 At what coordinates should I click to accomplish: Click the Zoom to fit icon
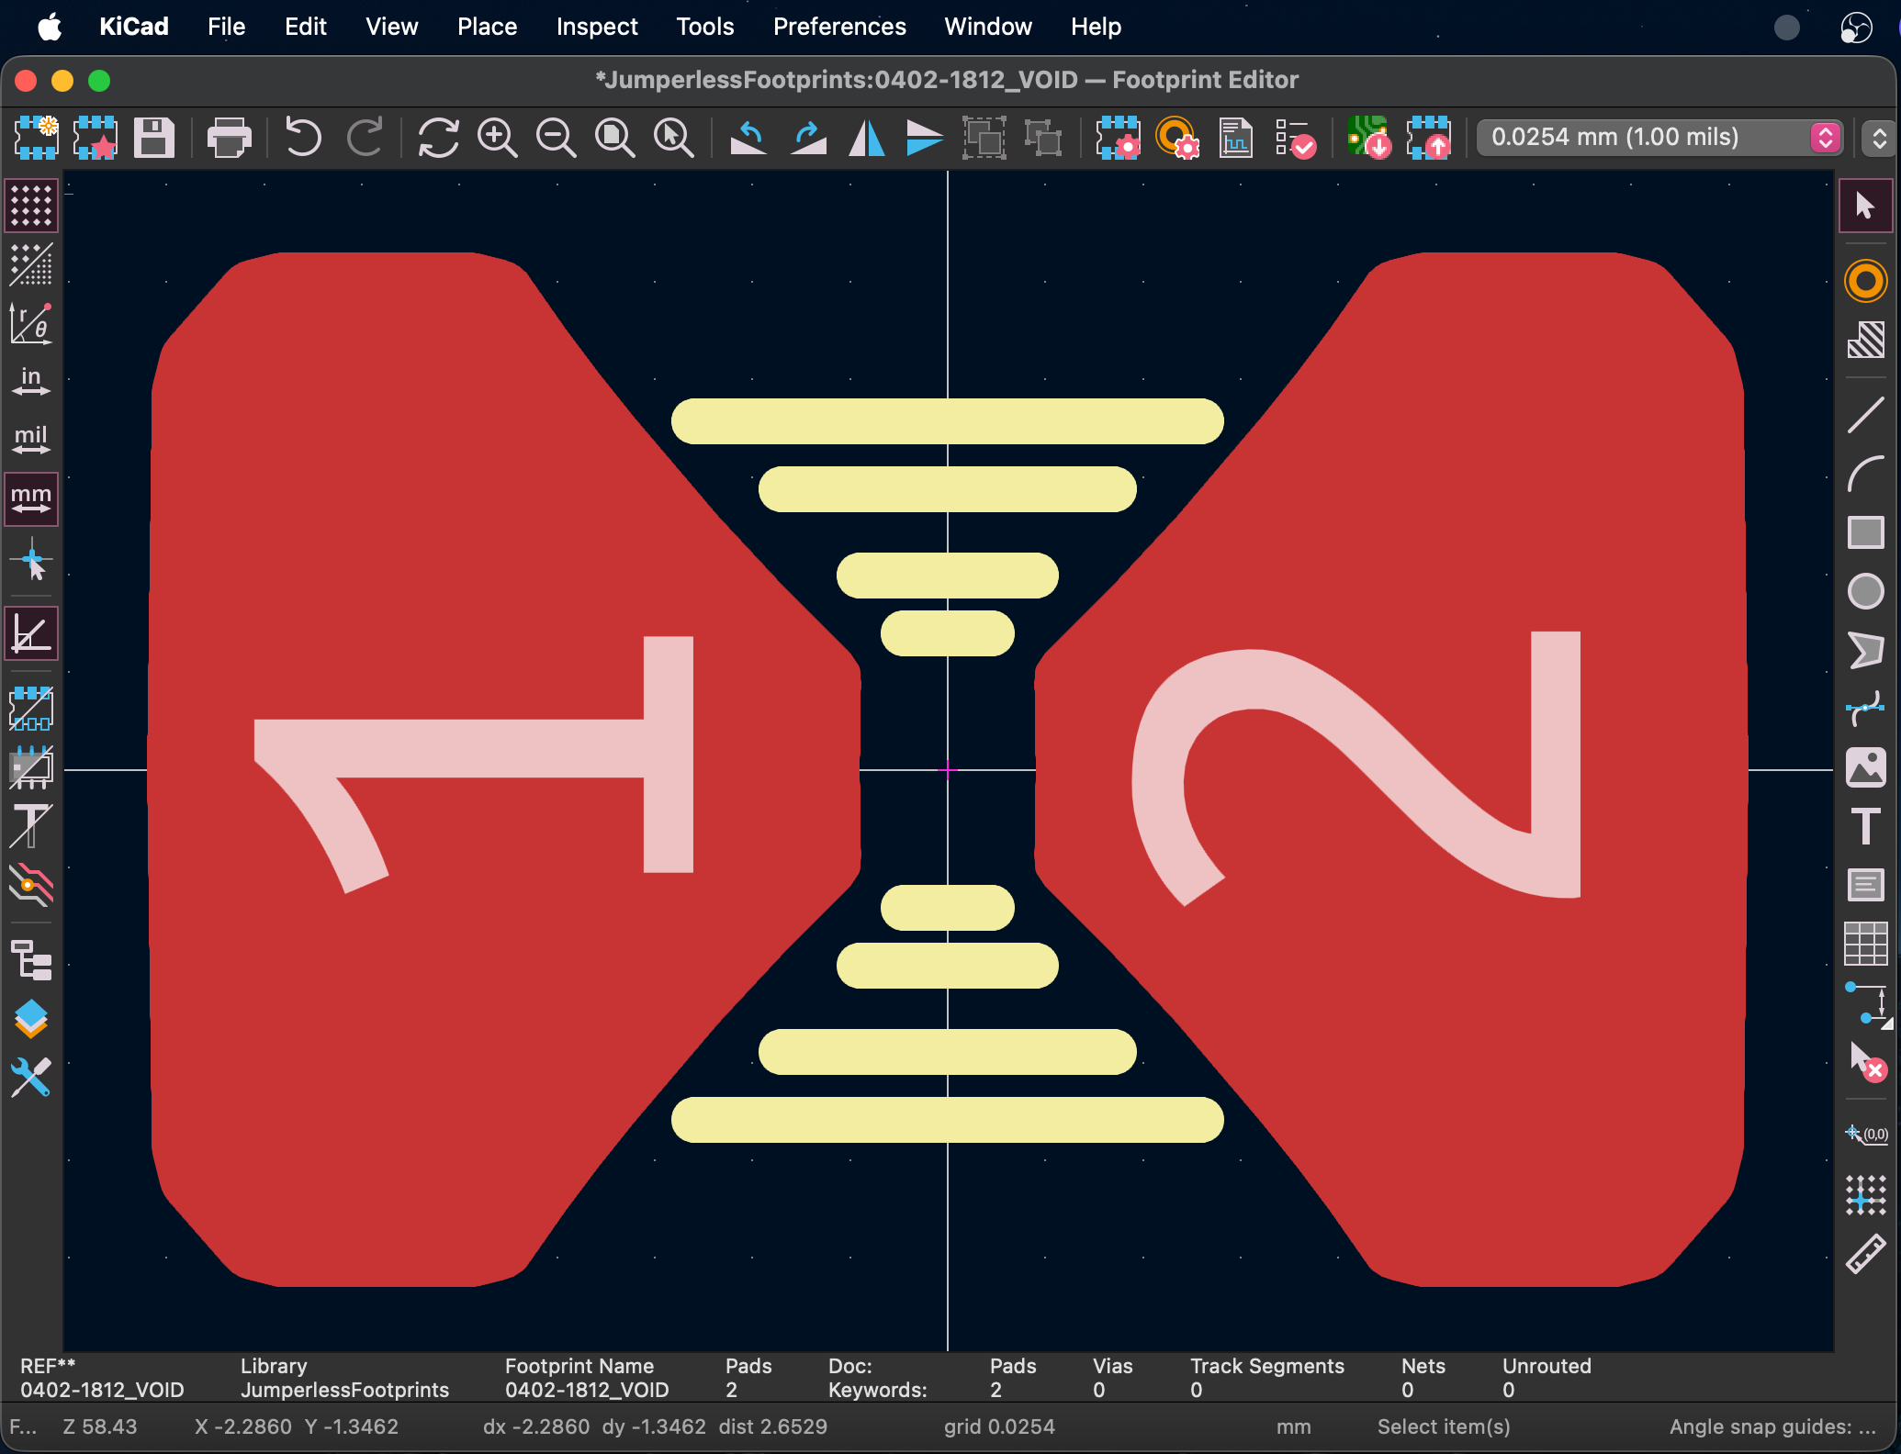coord(614,138)
